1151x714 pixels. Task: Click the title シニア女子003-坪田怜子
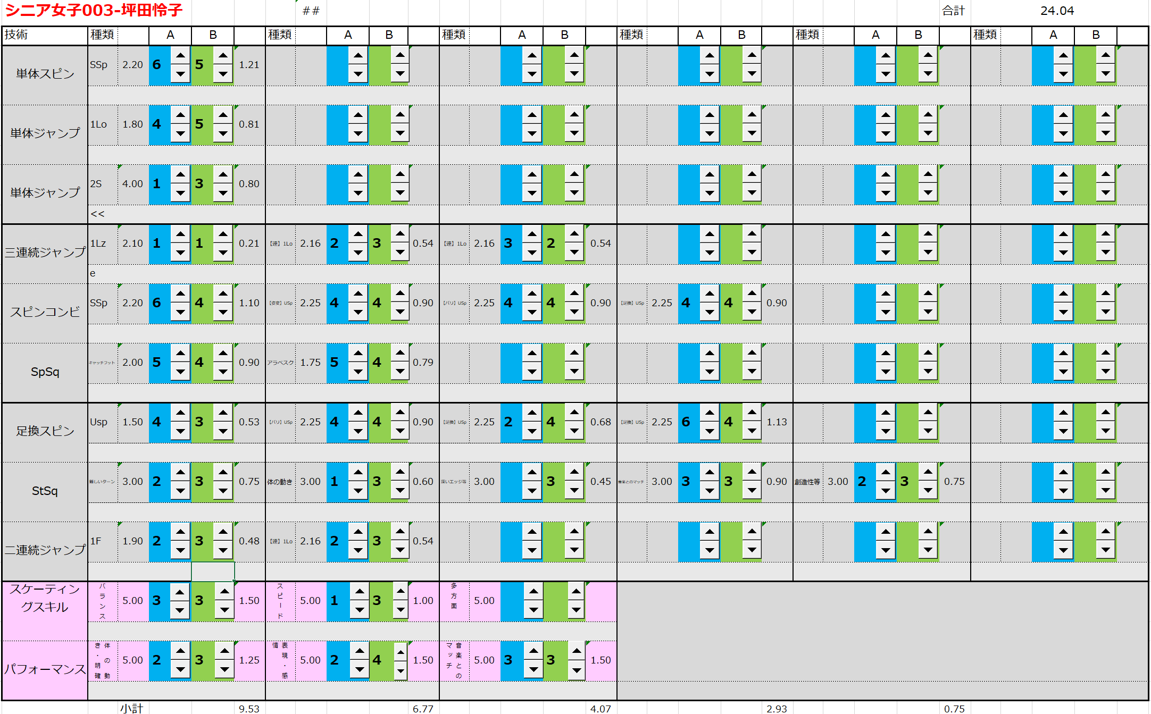coord(94,10)
